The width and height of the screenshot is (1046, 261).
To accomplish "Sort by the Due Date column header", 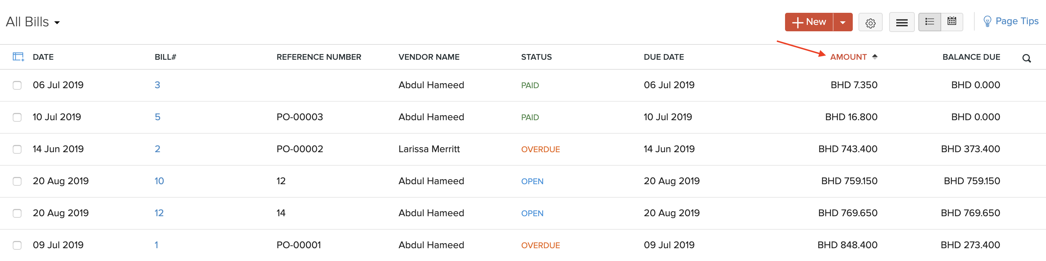I will pyautogui.click(x=663, y=57).
